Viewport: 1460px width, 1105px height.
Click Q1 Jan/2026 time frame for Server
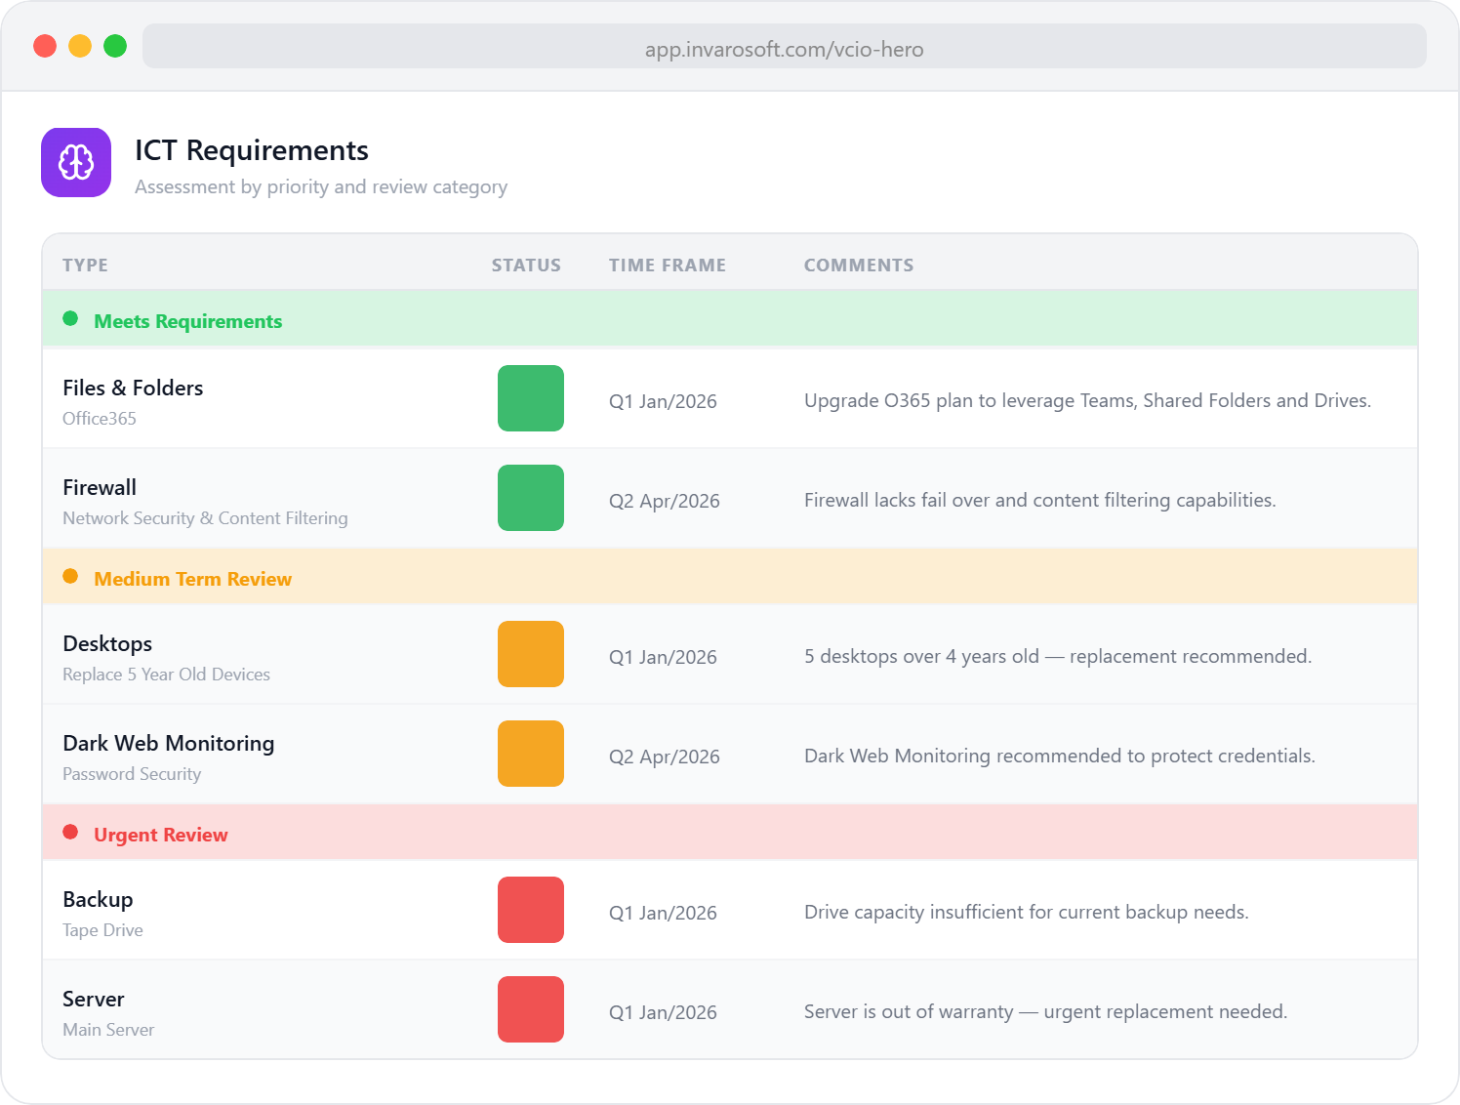point(663,1012)
